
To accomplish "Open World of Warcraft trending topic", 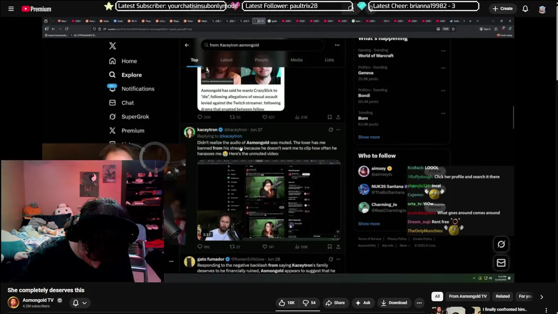I will click(376, 56).
